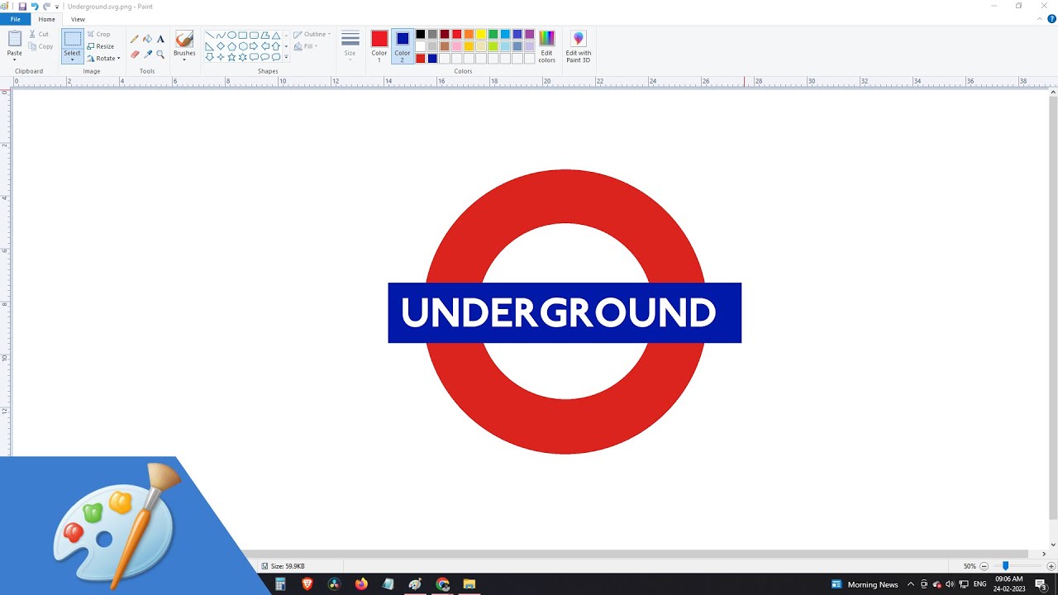Choose the Eraser tool

coord(134,55)
